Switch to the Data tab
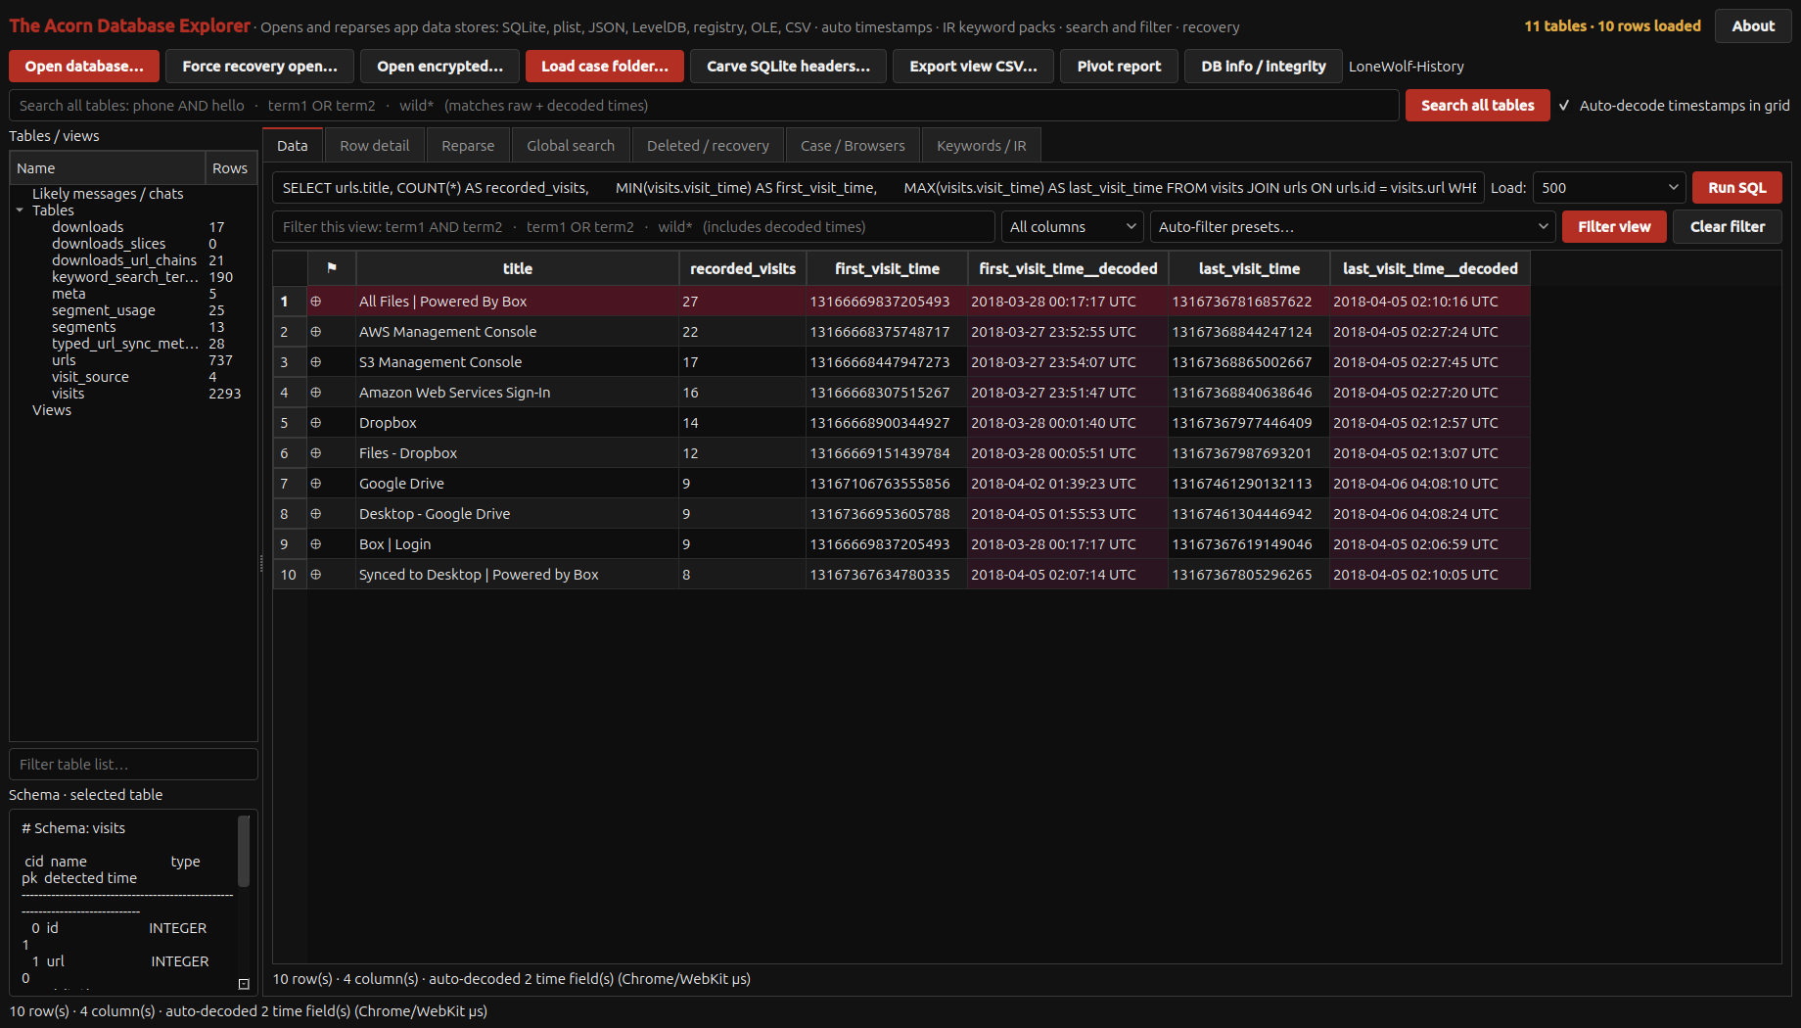 click(292, 146)
